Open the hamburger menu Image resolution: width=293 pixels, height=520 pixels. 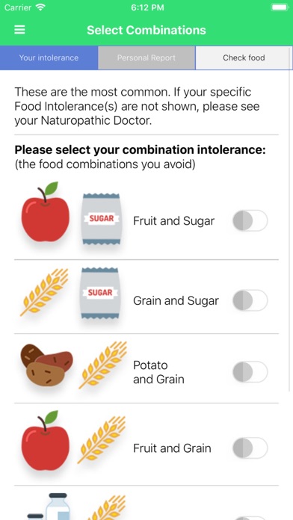[19, 30]
